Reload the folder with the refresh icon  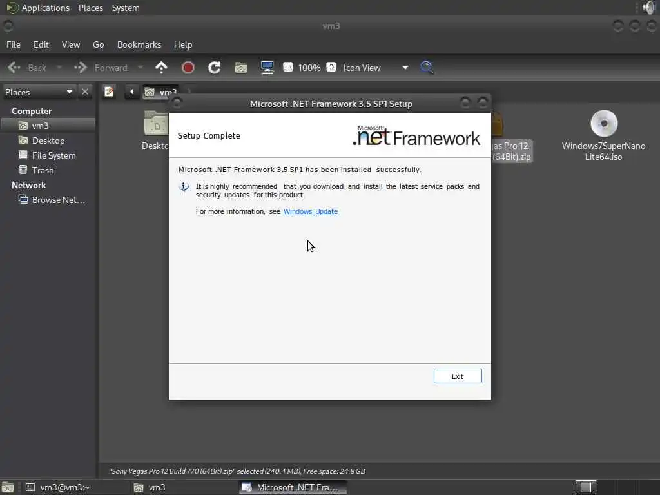coord(214,67)
